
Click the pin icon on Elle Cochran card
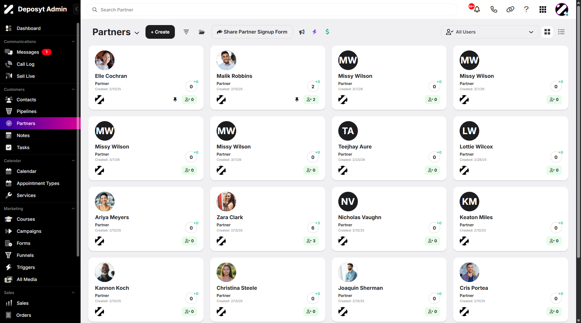175,100
